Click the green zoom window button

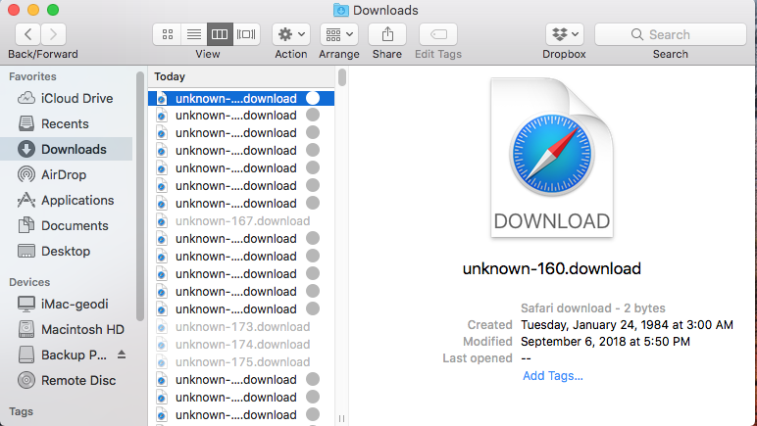pyautogui.click(x=53, y=10)
